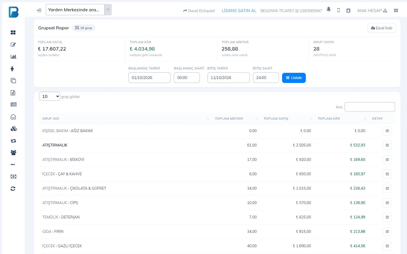Sort by GRUP ADI column header
This screenshot has width=407, height=254.
[x=126, y=119]
